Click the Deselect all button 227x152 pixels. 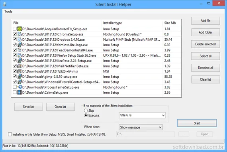205,68
